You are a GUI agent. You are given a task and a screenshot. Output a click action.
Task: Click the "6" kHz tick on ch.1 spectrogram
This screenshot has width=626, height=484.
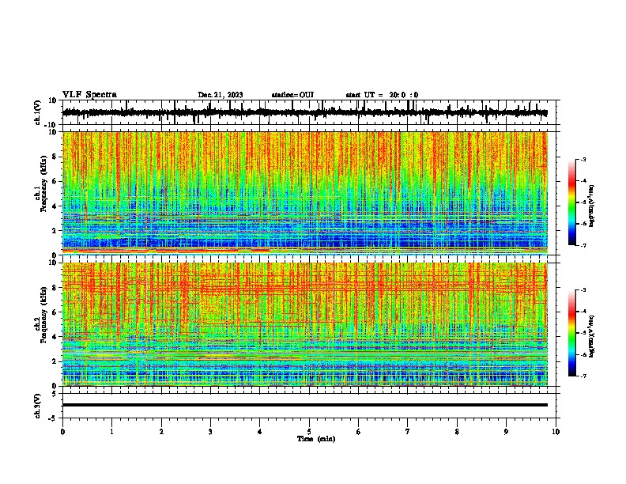coord(55,181)
